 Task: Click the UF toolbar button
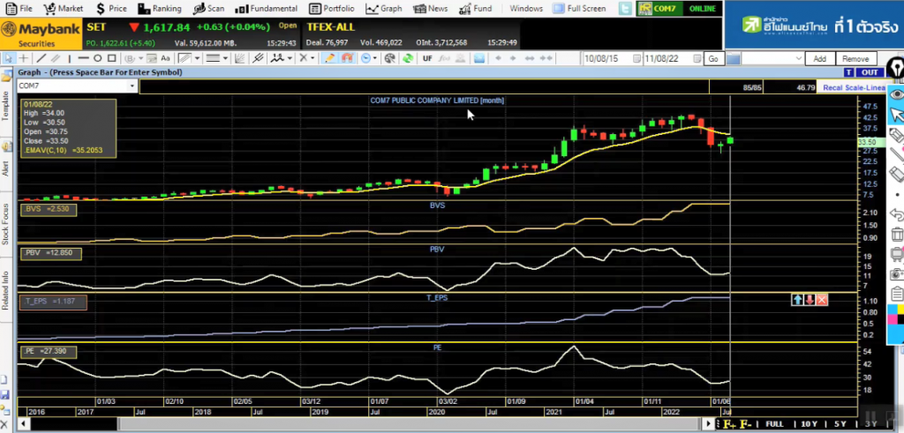(427, 58)
